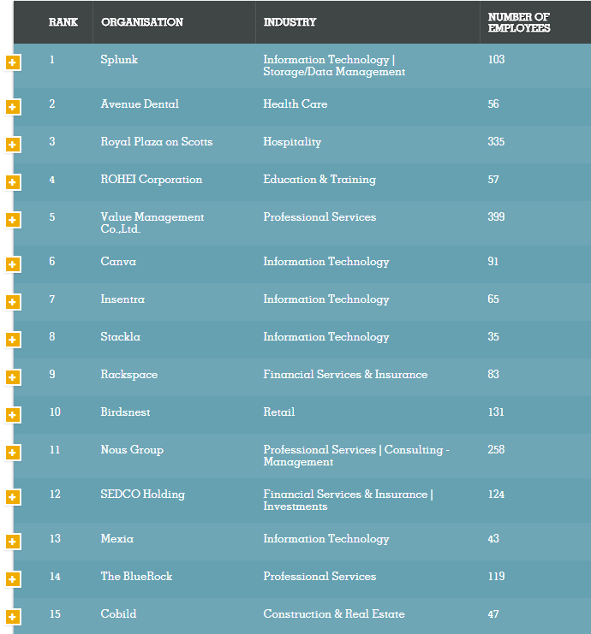
Task: Click the Health Care industry cell
Action: (x=295, y=104)
